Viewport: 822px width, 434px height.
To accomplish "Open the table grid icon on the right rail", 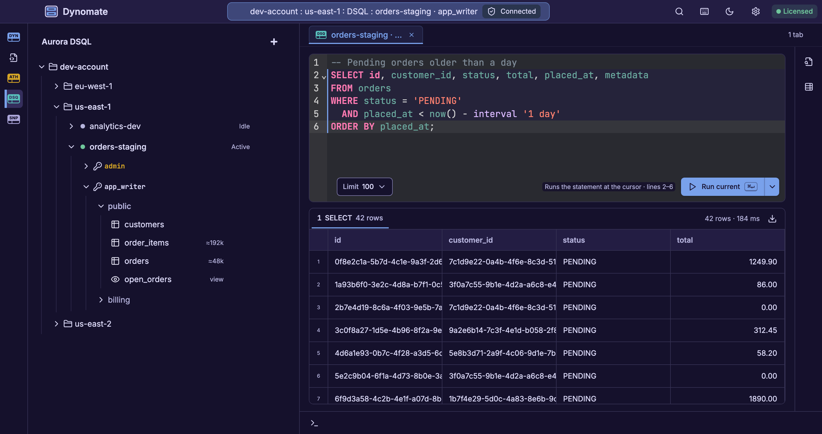I will [x=808, y=87].
